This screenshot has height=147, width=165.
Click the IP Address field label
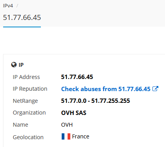tap(26, 77)
